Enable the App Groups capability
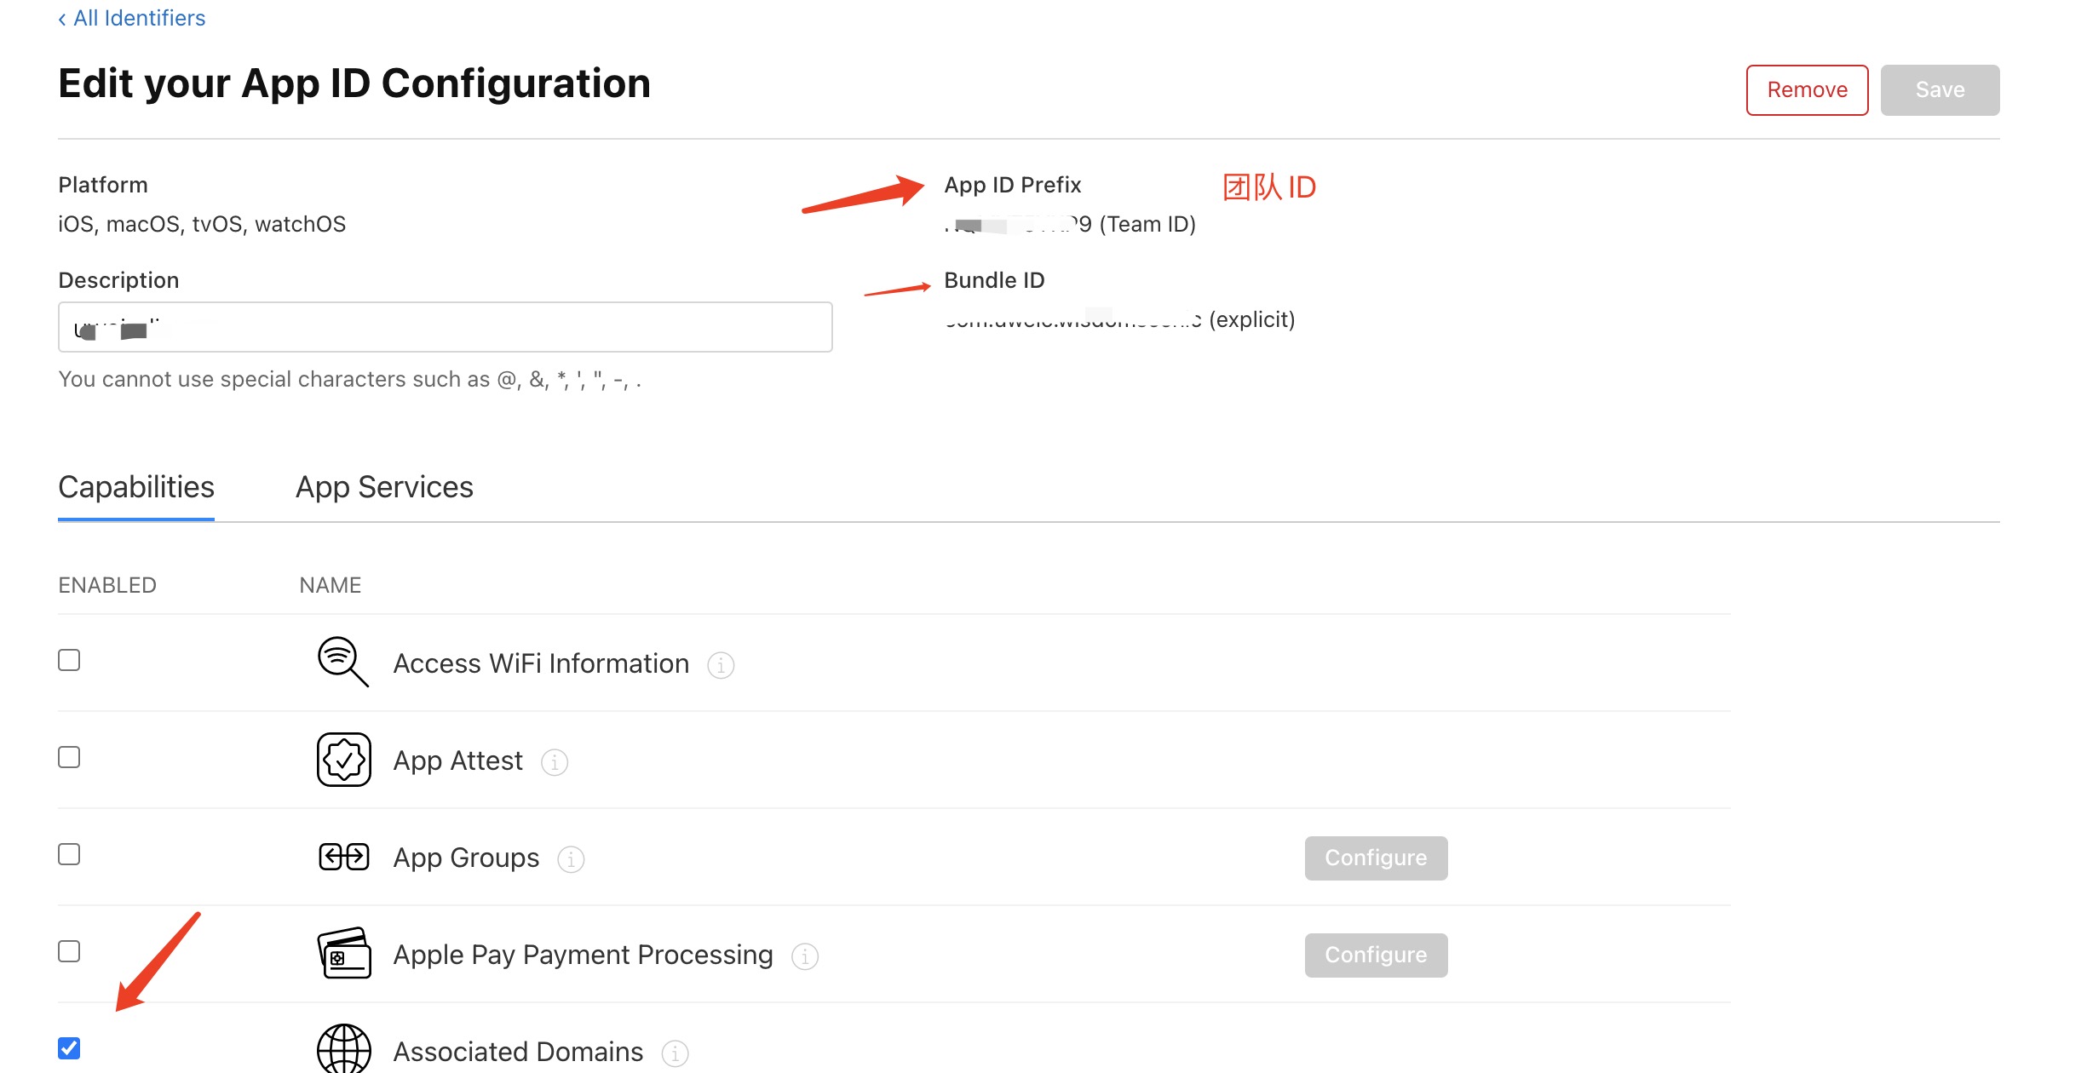 point(68,853)
